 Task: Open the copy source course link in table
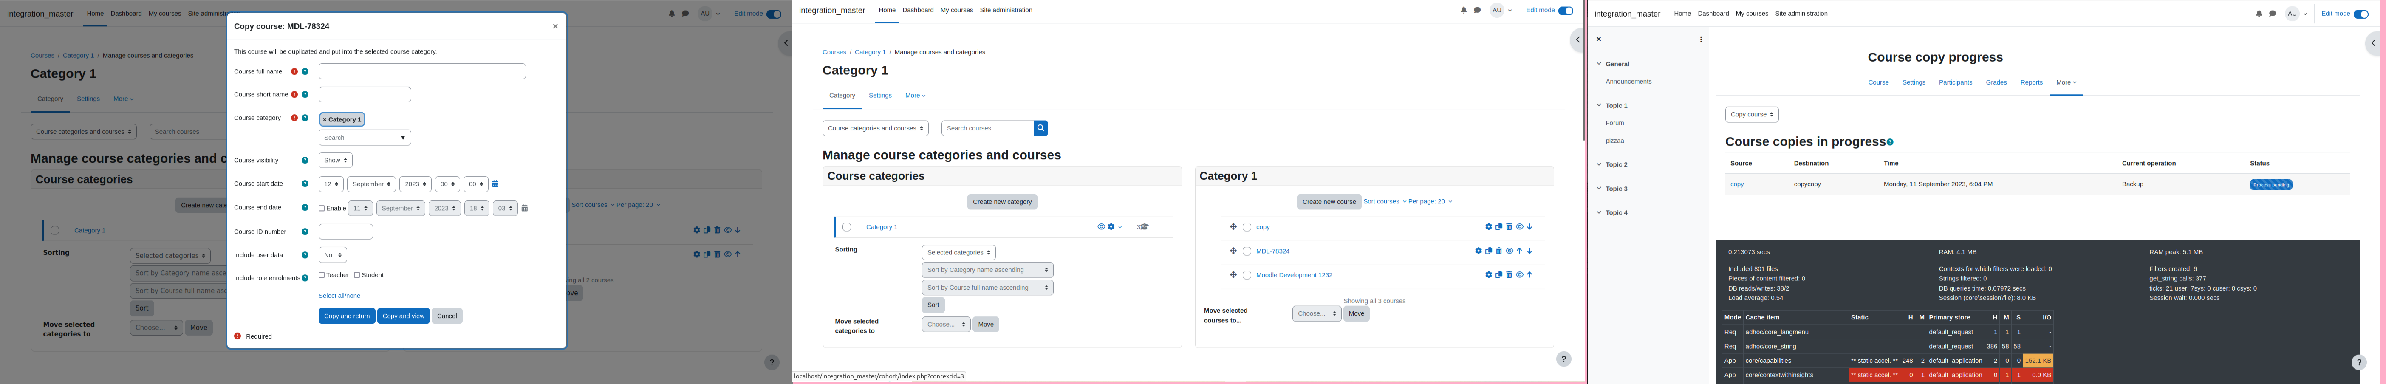click(x=1737, y=184)
